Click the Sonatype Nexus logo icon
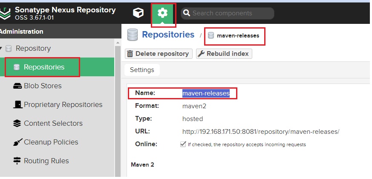 (5, 13)
